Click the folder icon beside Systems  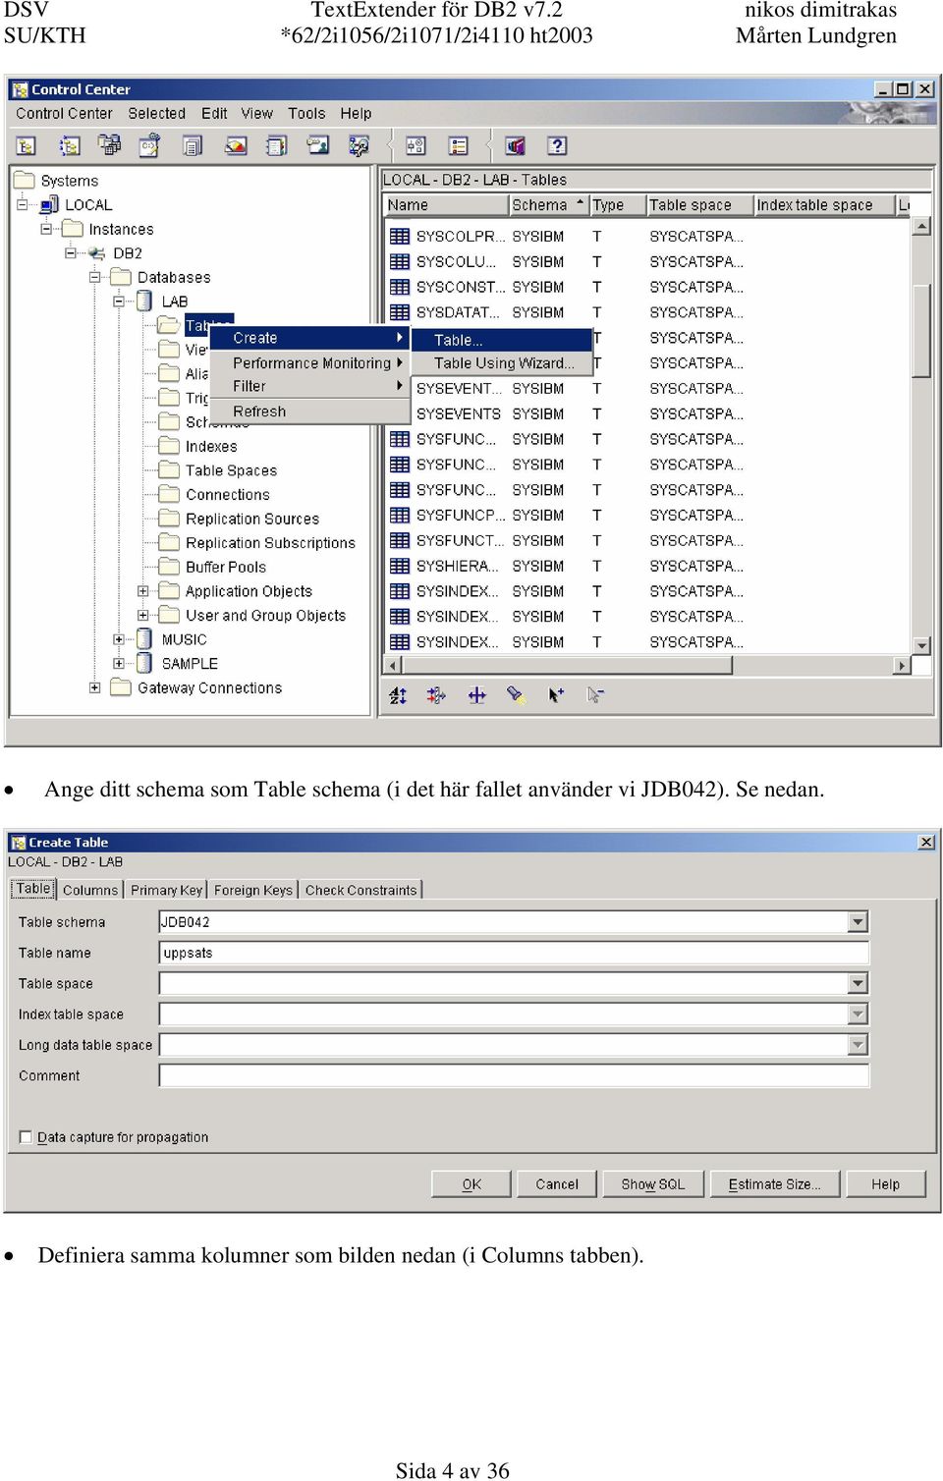[25, 180]
